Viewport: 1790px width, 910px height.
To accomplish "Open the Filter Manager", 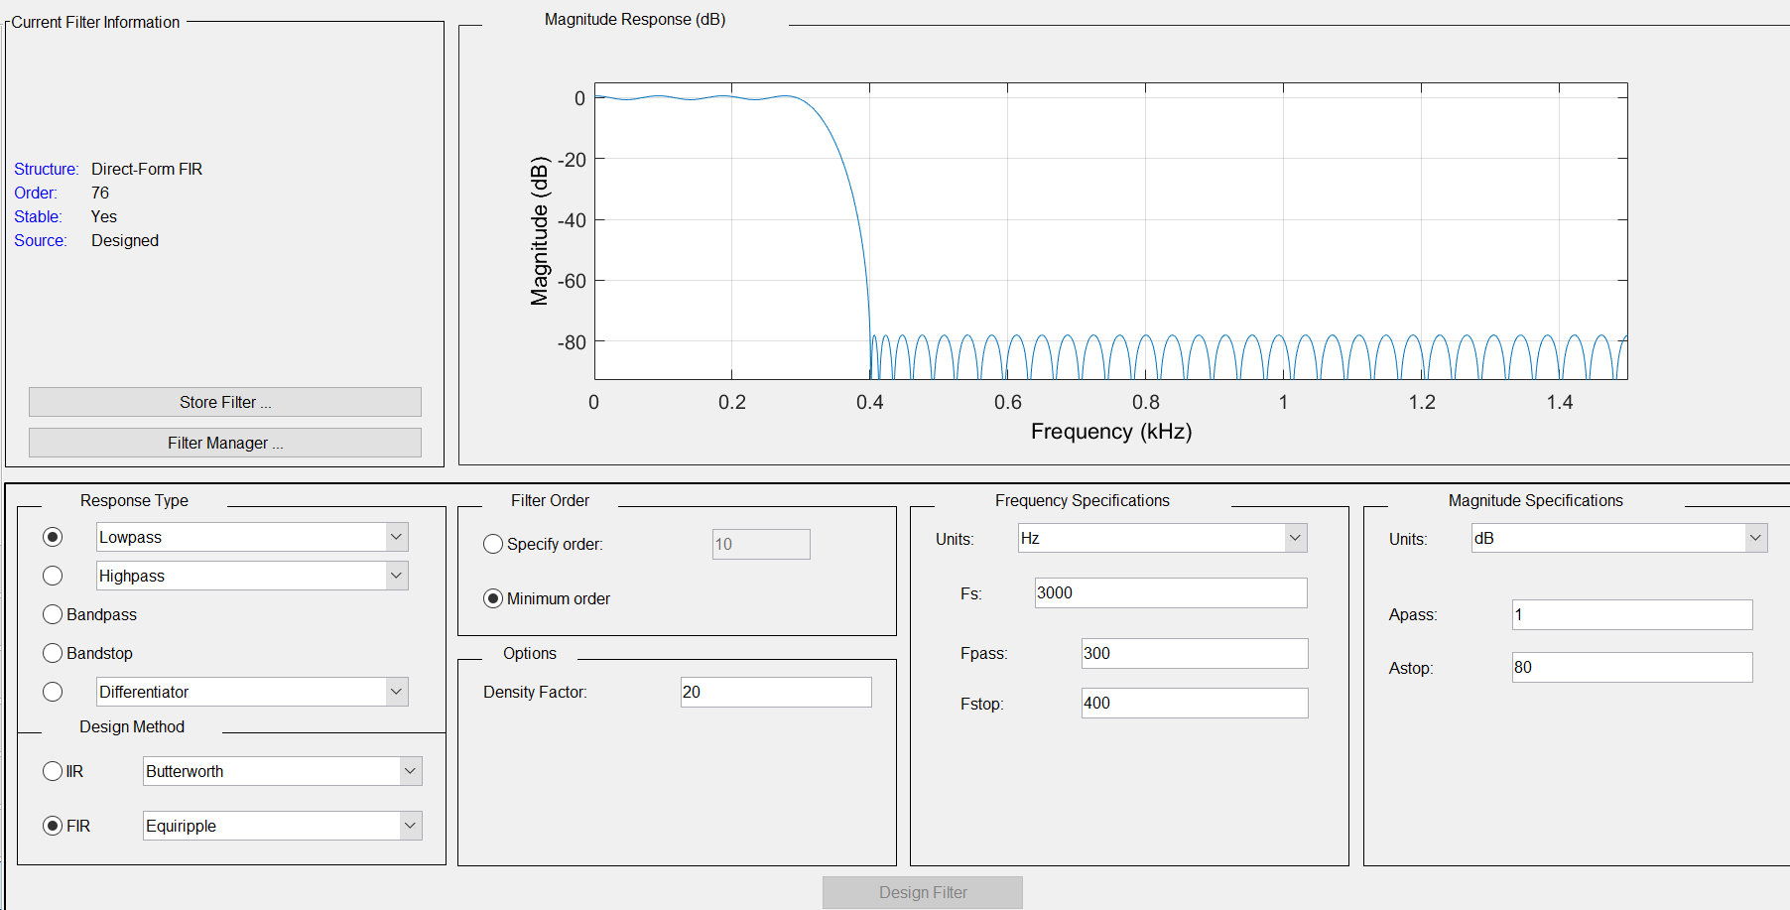I will tap(225, 443).
